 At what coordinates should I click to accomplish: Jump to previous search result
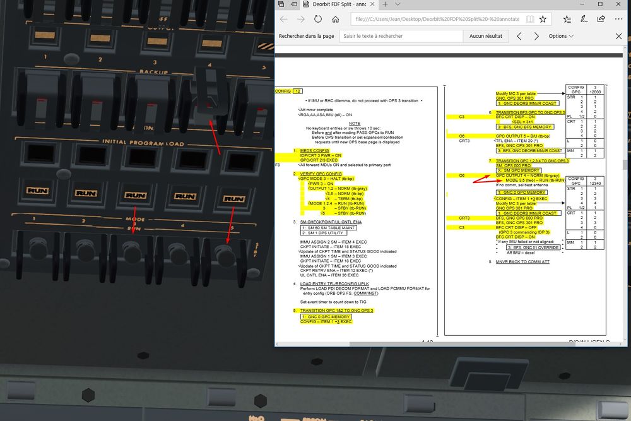click(519, 36)
